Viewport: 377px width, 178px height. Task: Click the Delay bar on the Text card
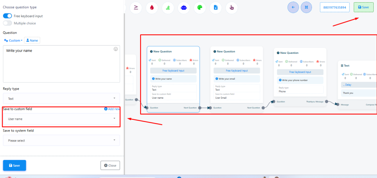point(359,85)
